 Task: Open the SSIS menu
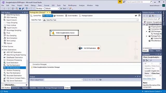(x=53, y=5)
